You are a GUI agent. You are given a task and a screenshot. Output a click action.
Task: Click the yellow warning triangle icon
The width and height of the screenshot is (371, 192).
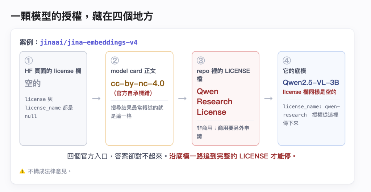coord(22,171)
